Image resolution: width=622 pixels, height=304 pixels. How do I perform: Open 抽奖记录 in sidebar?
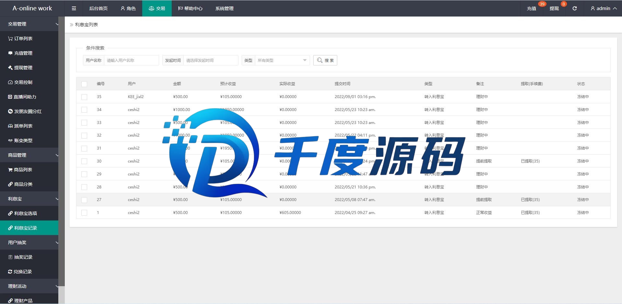pyautogui.click(x=29, y=257)
